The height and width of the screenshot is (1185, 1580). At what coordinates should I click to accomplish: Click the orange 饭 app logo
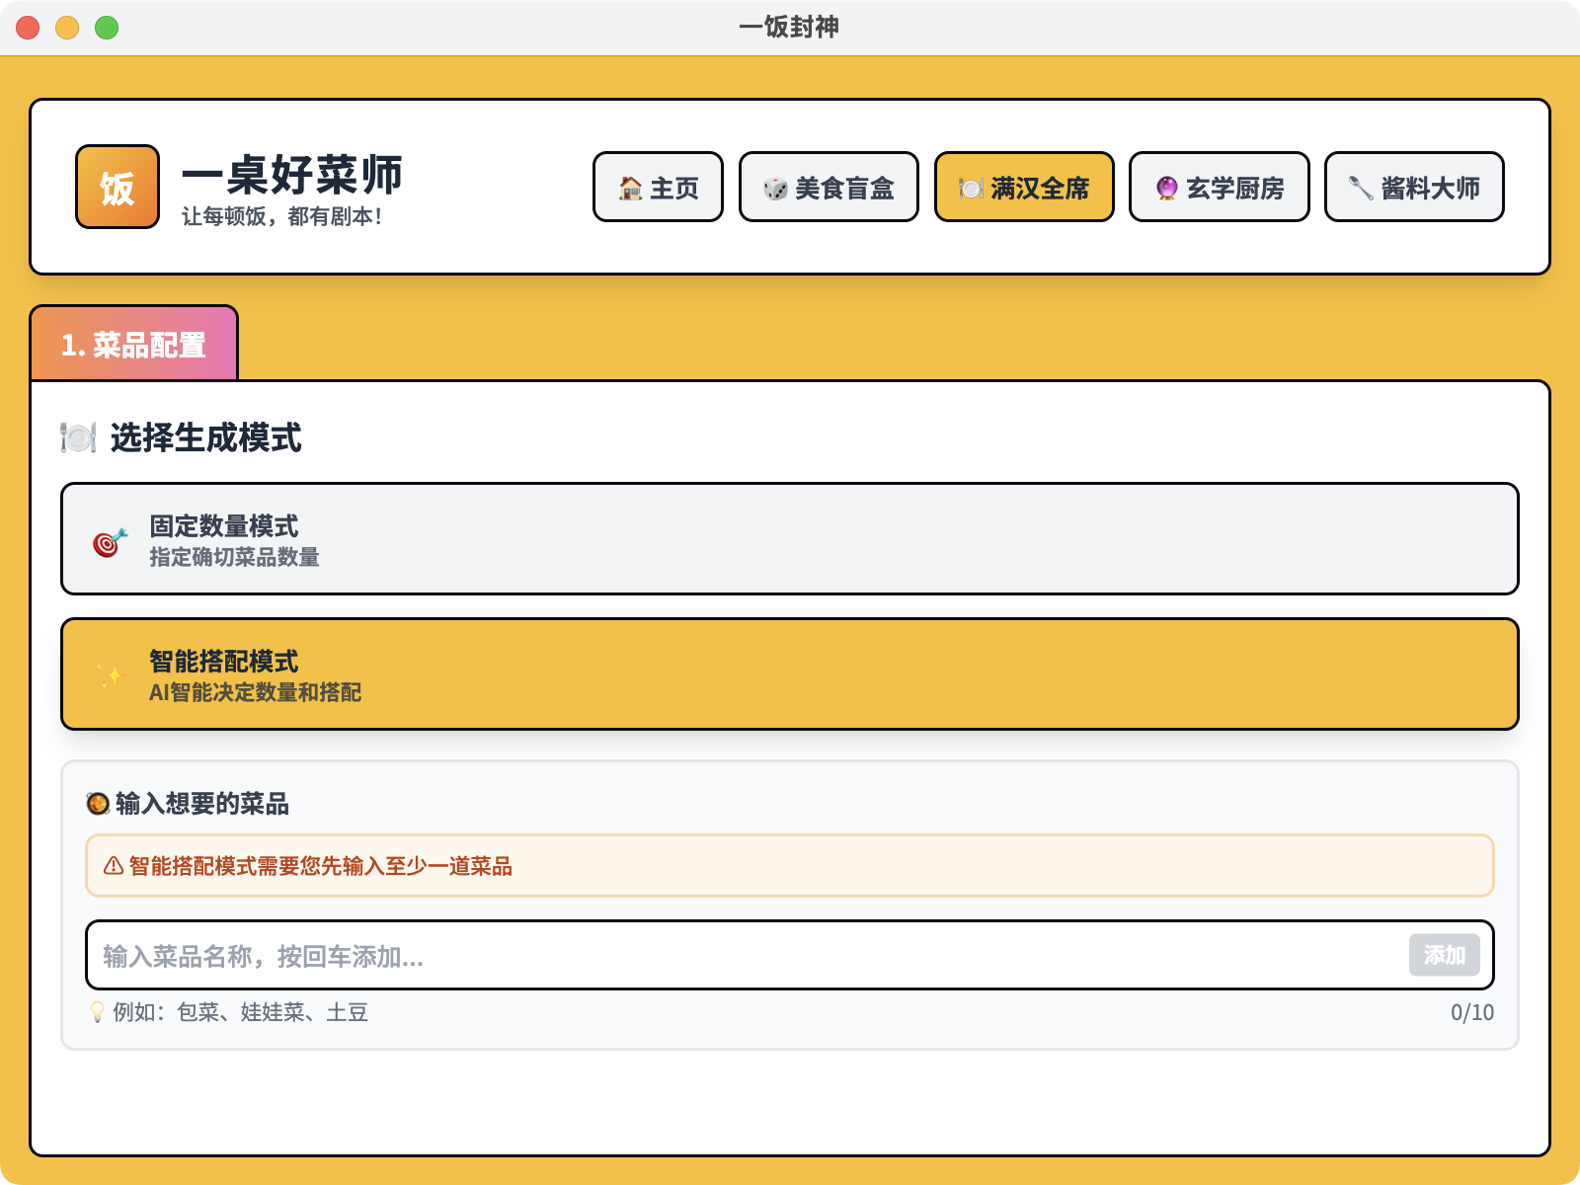(x=118, y=187)
